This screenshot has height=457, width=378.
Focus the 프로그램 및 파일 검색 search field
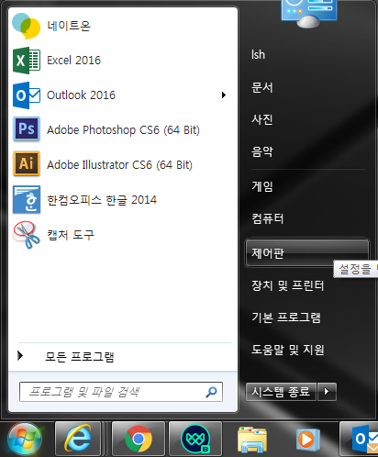[121, 392]
